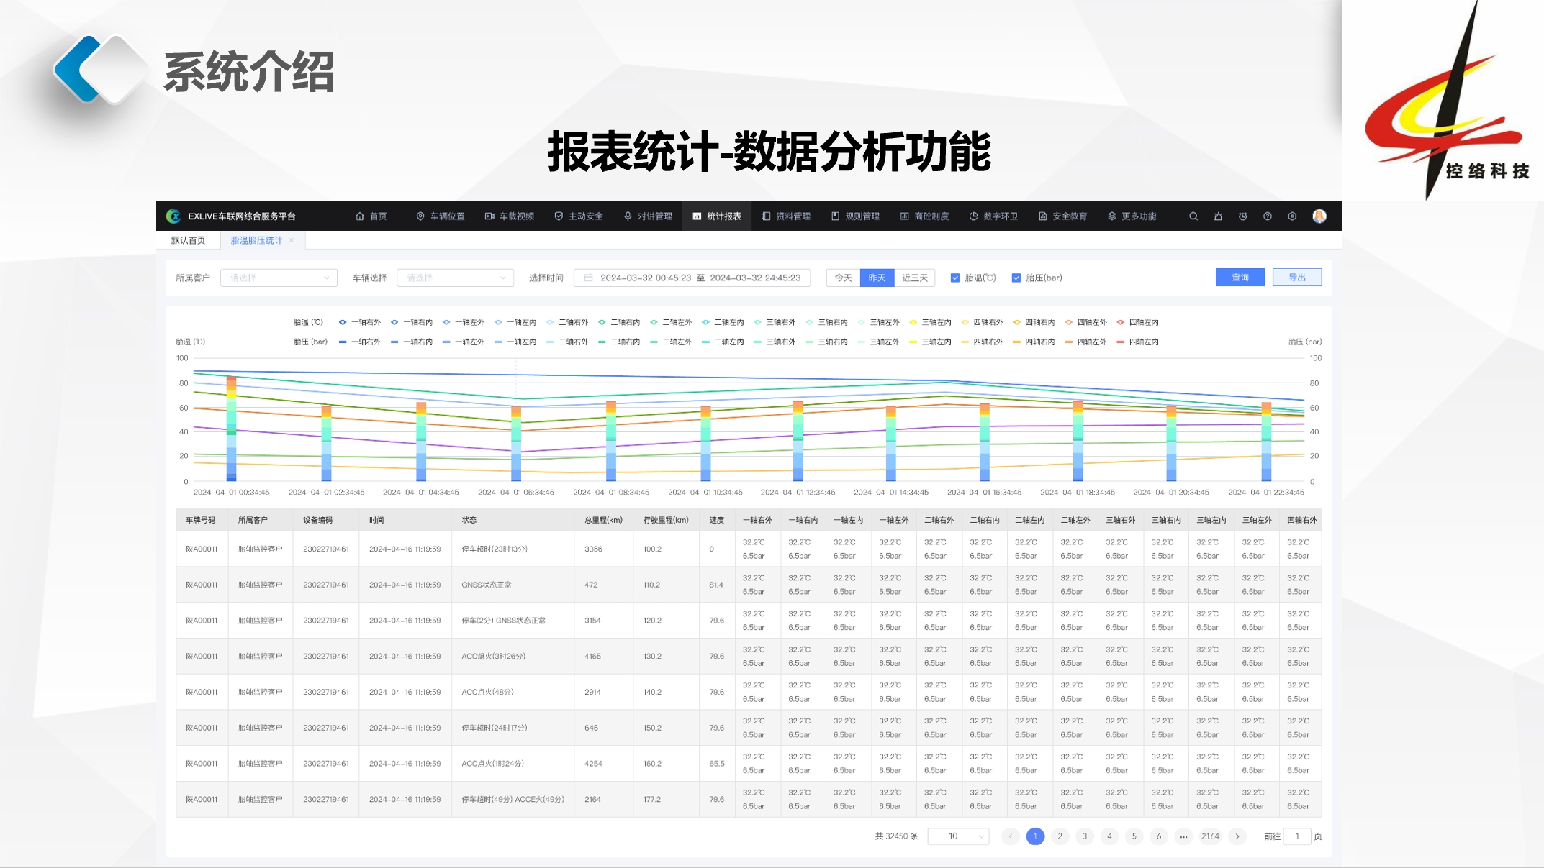The image size is (1544, 868).
Task: Uncheck the 胎温(℃) checkbox
Action: [955, 278]
